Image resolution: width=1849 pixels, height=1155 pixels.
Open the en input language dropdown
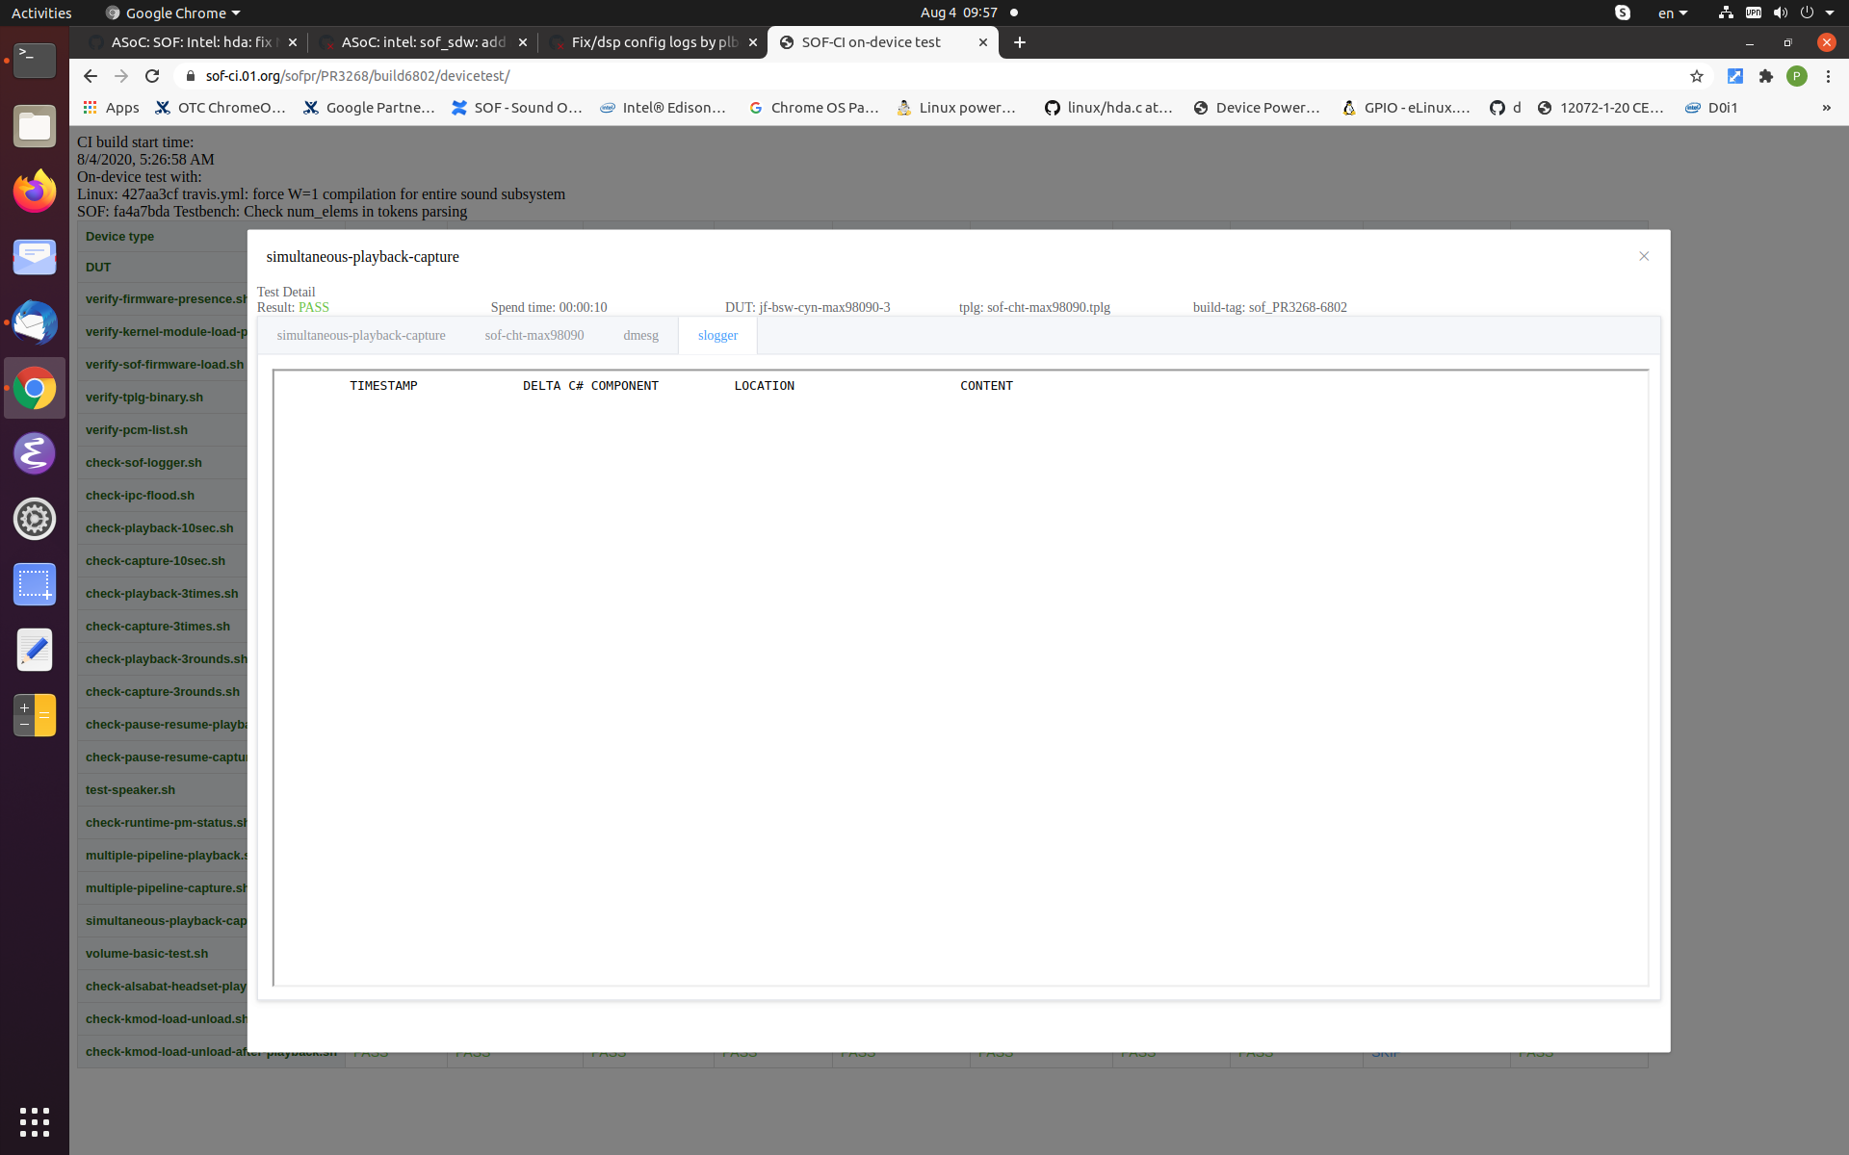tap(1673, 13)
